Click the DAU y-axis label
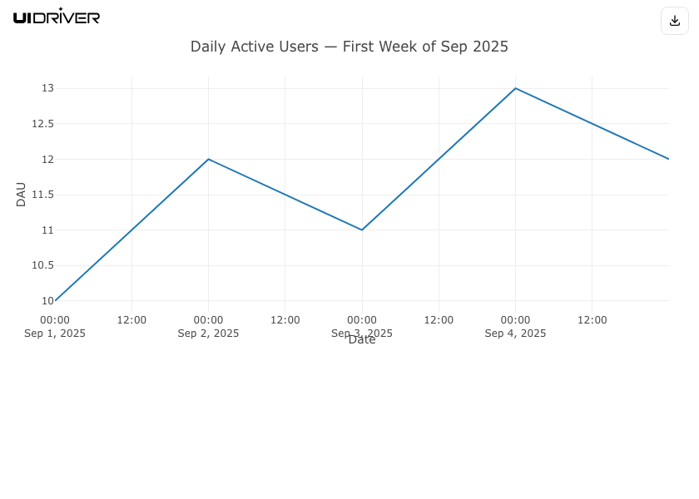This screenshot has height=499, width=699. (21, 194)
